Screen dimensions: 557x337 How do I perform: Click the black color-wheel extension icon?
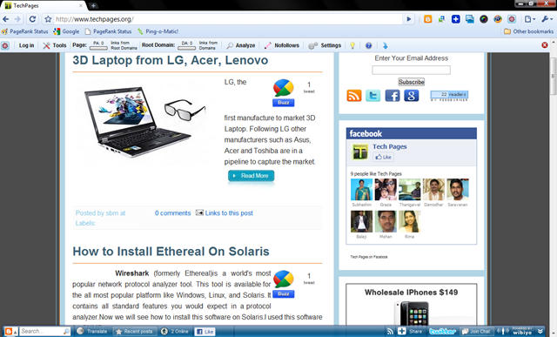(x=484, y=19)
